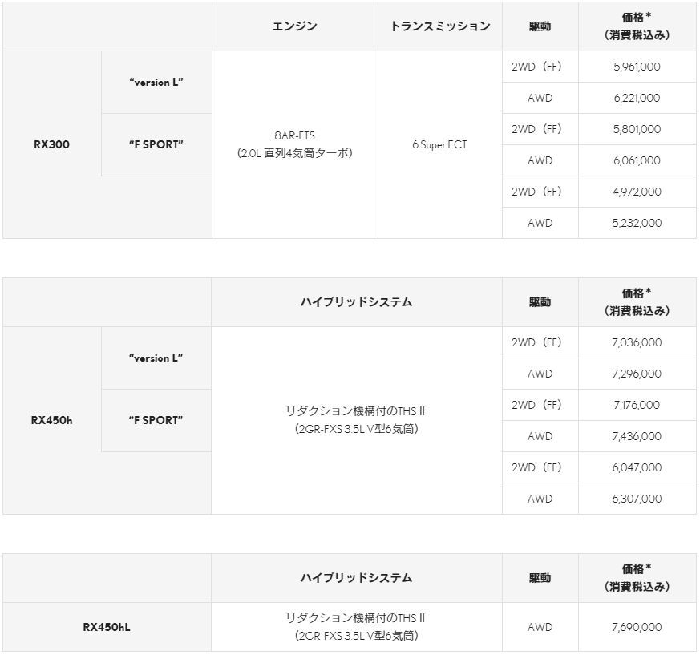Image resolution: width=700 pixels, height=655 pixels.
Task: Click the RX300 "F SPORT" grade cell
Action: [x=156, y=144]
